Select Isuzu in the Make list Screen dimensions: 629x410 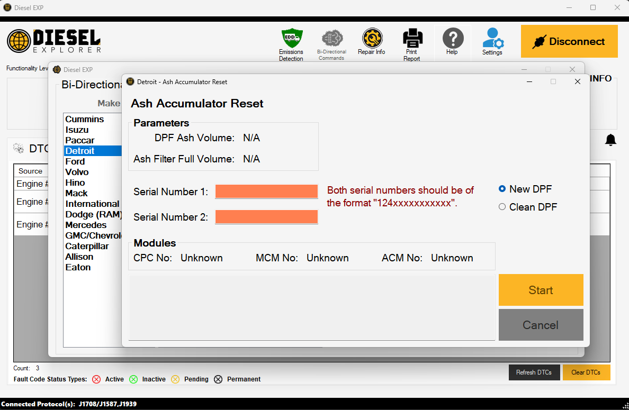pos(93,130)
